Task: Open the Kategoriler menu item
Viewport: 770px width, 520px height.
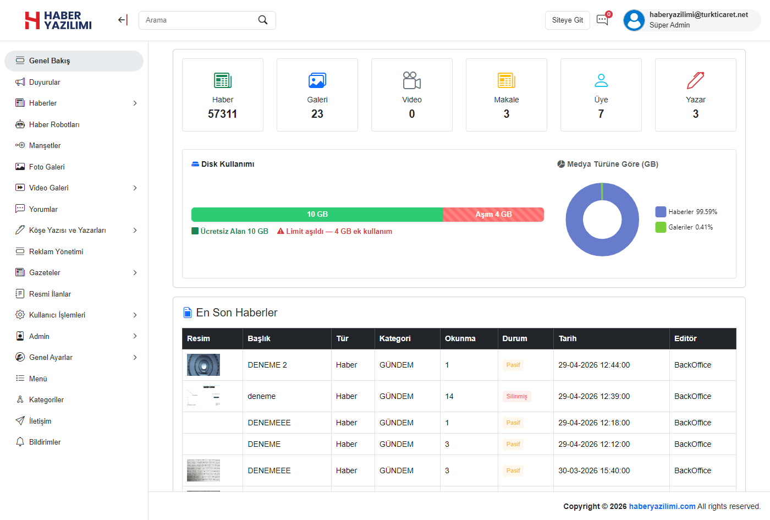Action: pyautogui.click(x=74, y=400)
